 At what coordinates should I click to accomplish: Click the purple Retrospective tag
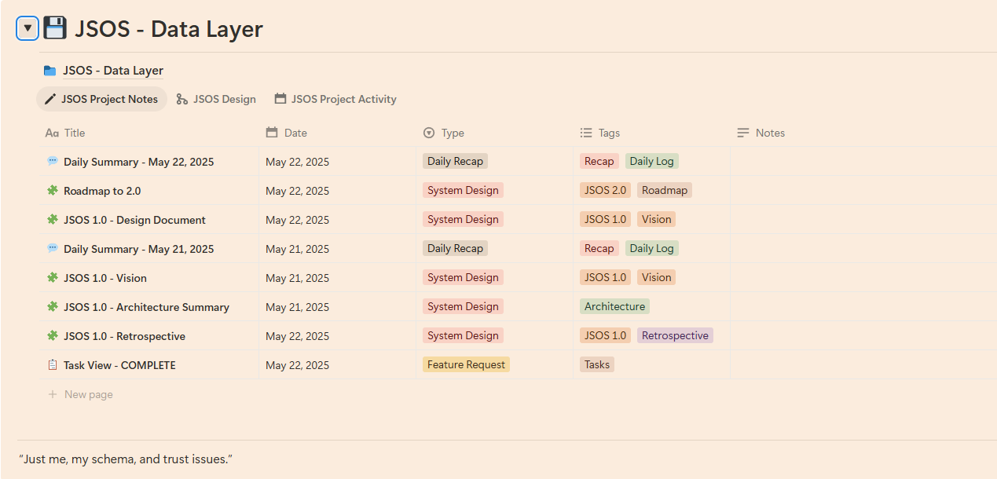click(675, 335)
